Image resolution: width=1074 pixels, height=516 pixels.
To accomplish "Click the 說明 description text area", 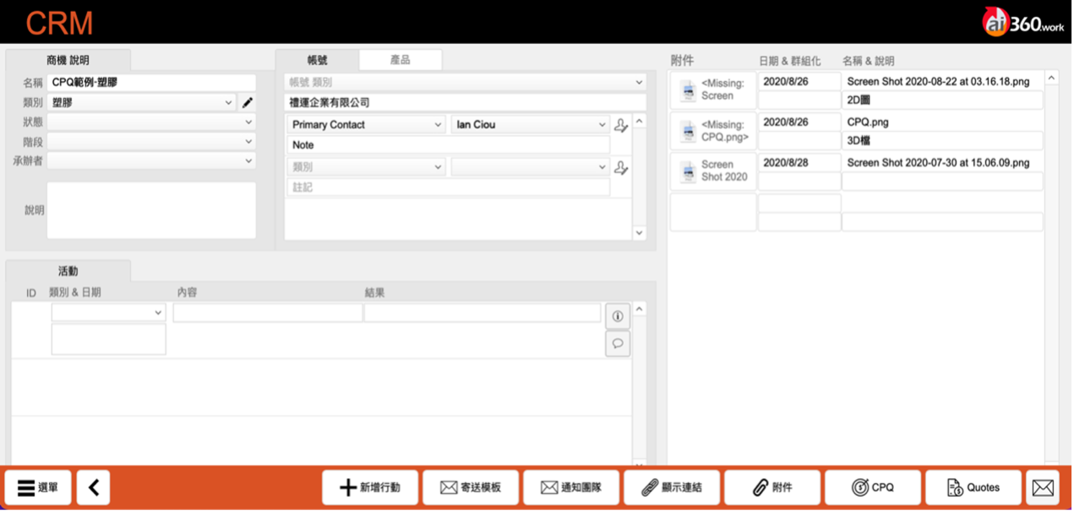I will click(151, 210).
